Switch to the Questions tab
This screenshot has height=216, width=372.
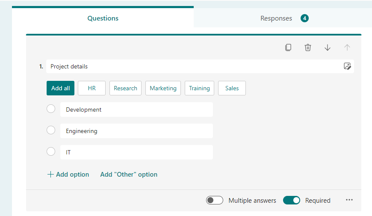pyautogui.click(x=103, y=18)
